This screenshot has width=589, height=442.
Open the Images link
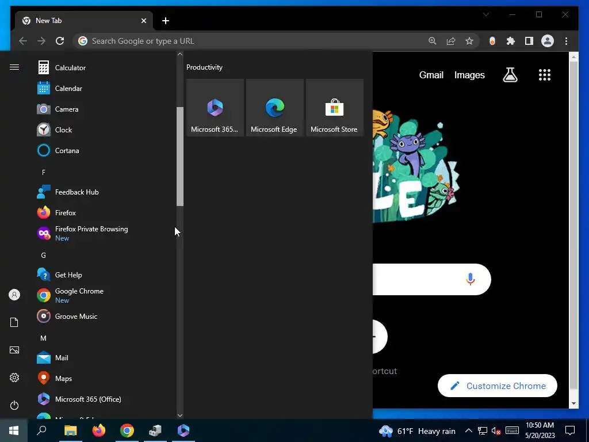tap(469, 75)
